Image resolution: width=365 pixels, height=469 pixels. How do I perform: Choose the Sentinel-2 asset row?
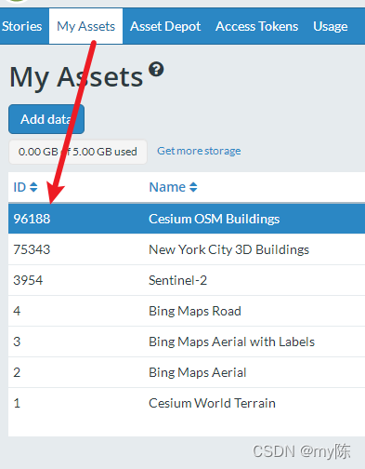187,280
